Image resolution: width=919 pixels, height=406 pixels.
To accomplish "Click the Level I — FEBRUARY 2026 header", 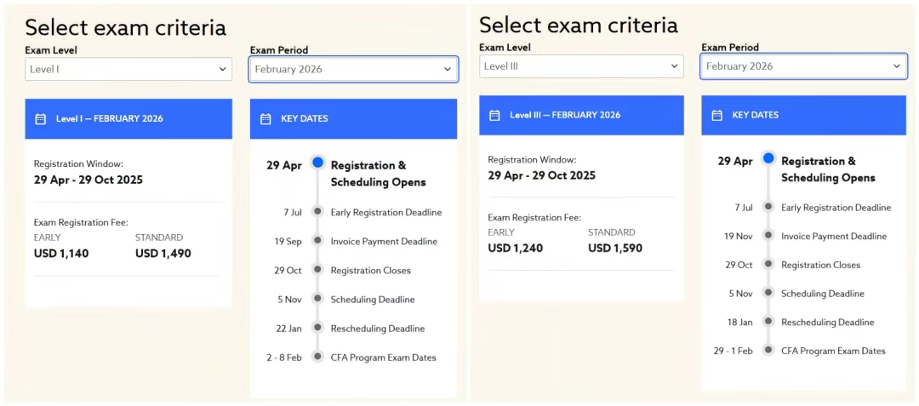I will click(128, 119).
